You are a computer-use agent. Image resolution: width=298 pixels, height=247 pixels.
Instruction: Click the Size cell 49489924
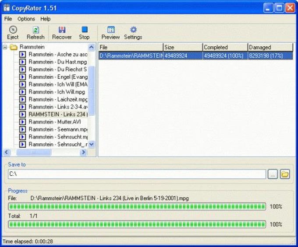point(176,56)
